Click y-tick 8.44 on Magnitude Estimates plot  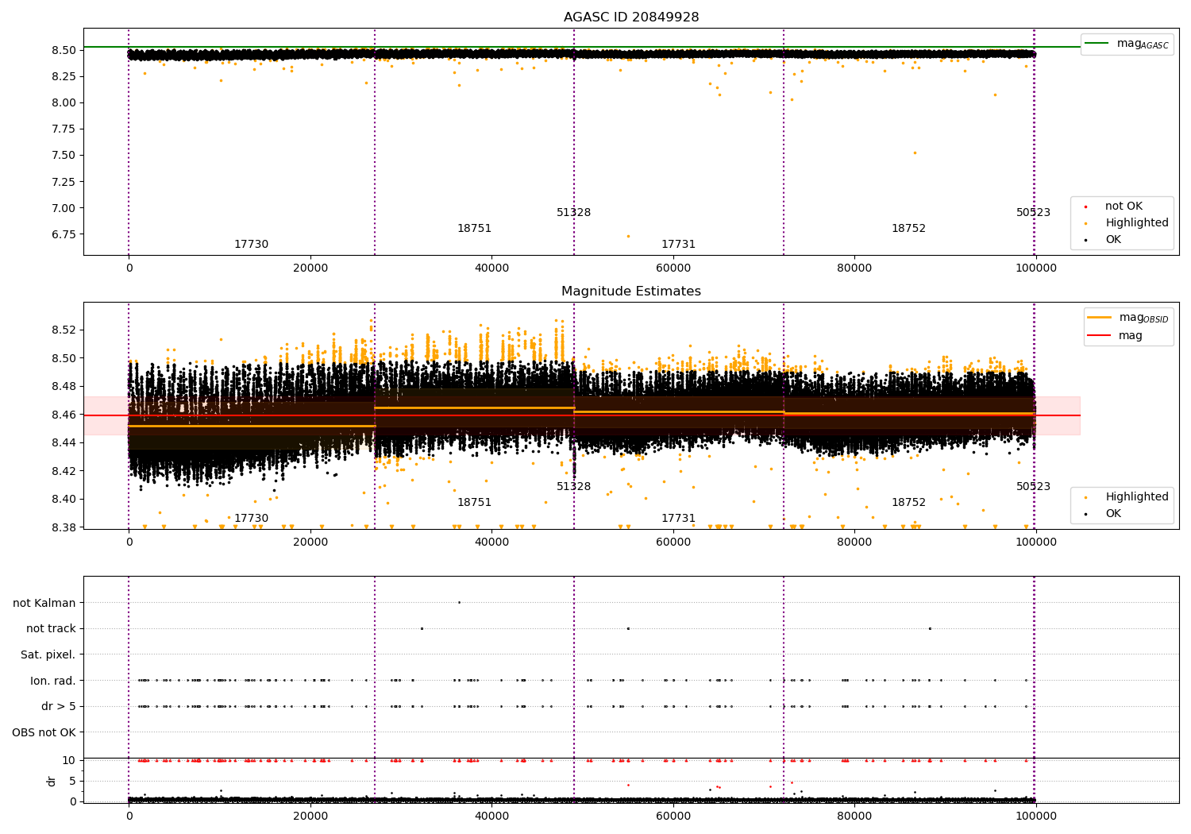[x=63, y=442]
